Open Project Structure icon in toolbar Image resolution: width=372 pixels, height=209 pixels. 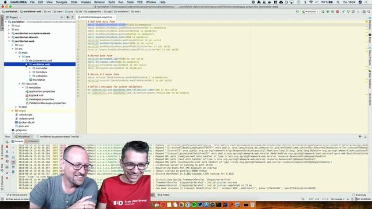364,12
